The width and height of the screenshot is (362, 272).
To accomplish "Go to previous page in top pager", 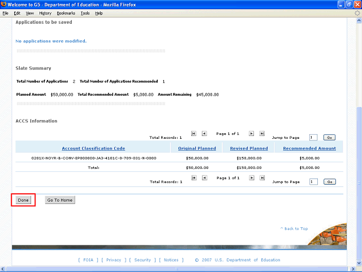I will [x=204, y=134].
